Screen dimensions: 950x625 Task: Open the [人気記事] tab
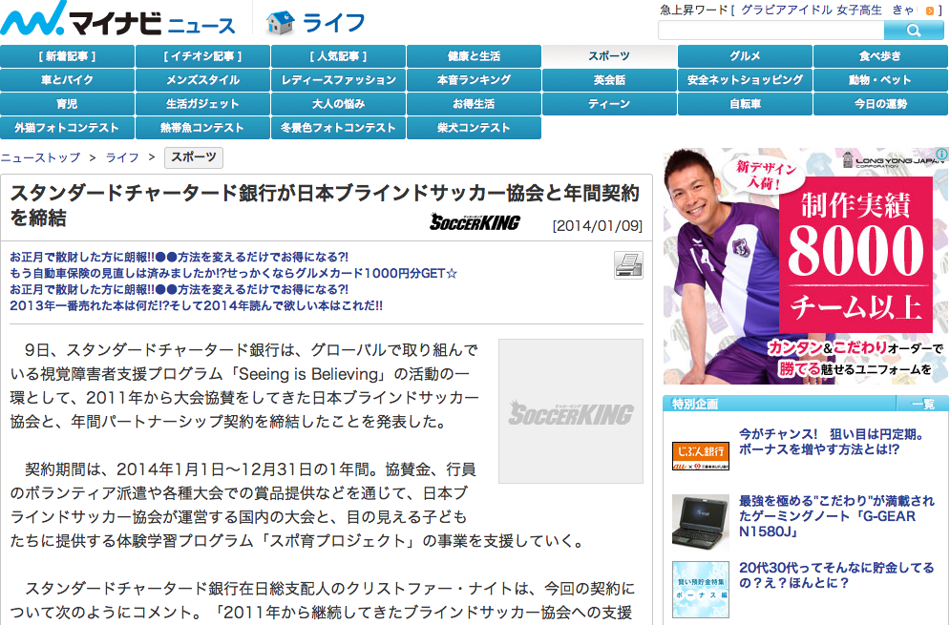339,56
